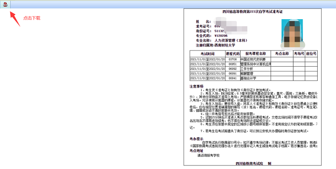
Task: Click the 课程代码 column header
Action: tap(233, 54)
